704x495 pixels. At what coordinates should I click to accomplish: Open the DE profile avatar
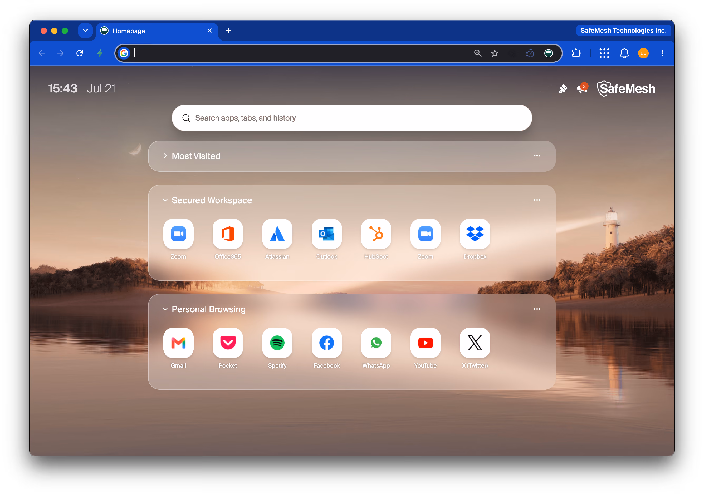(x=643, y=53)
